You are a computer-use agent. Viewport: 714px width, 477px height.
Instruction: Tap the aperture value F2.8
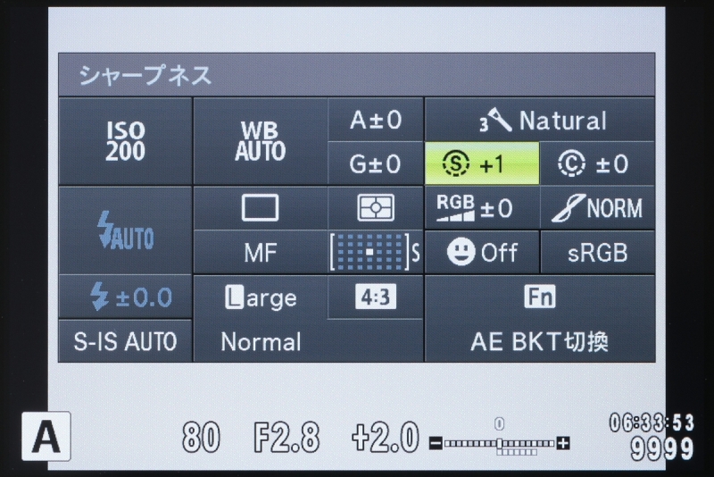pyautogui.click(x=286, y=437)
